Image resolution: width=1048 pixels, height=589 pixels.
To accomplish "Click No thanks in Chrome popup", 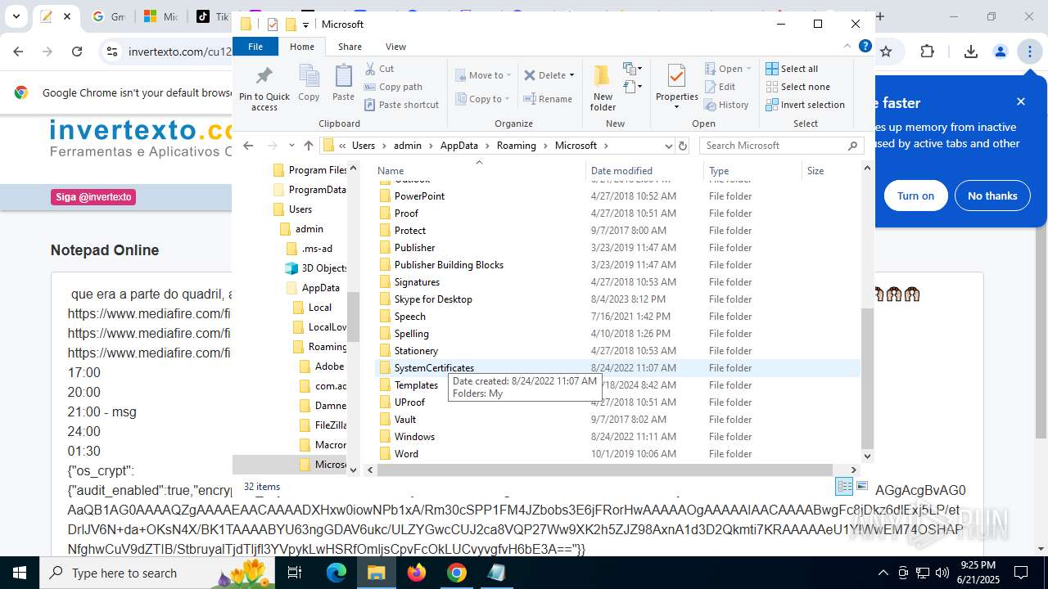I will pyautogui.click(x=992, y=196).
